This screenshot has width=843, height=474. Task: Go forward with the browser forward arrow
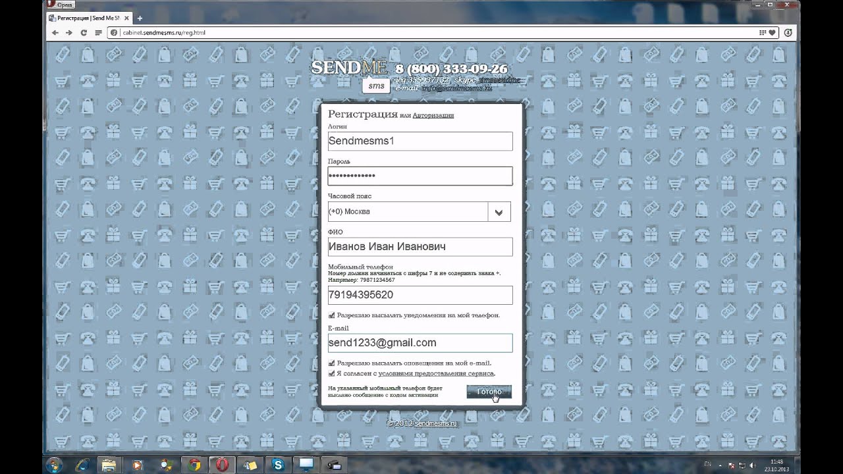tap(69, 32)
